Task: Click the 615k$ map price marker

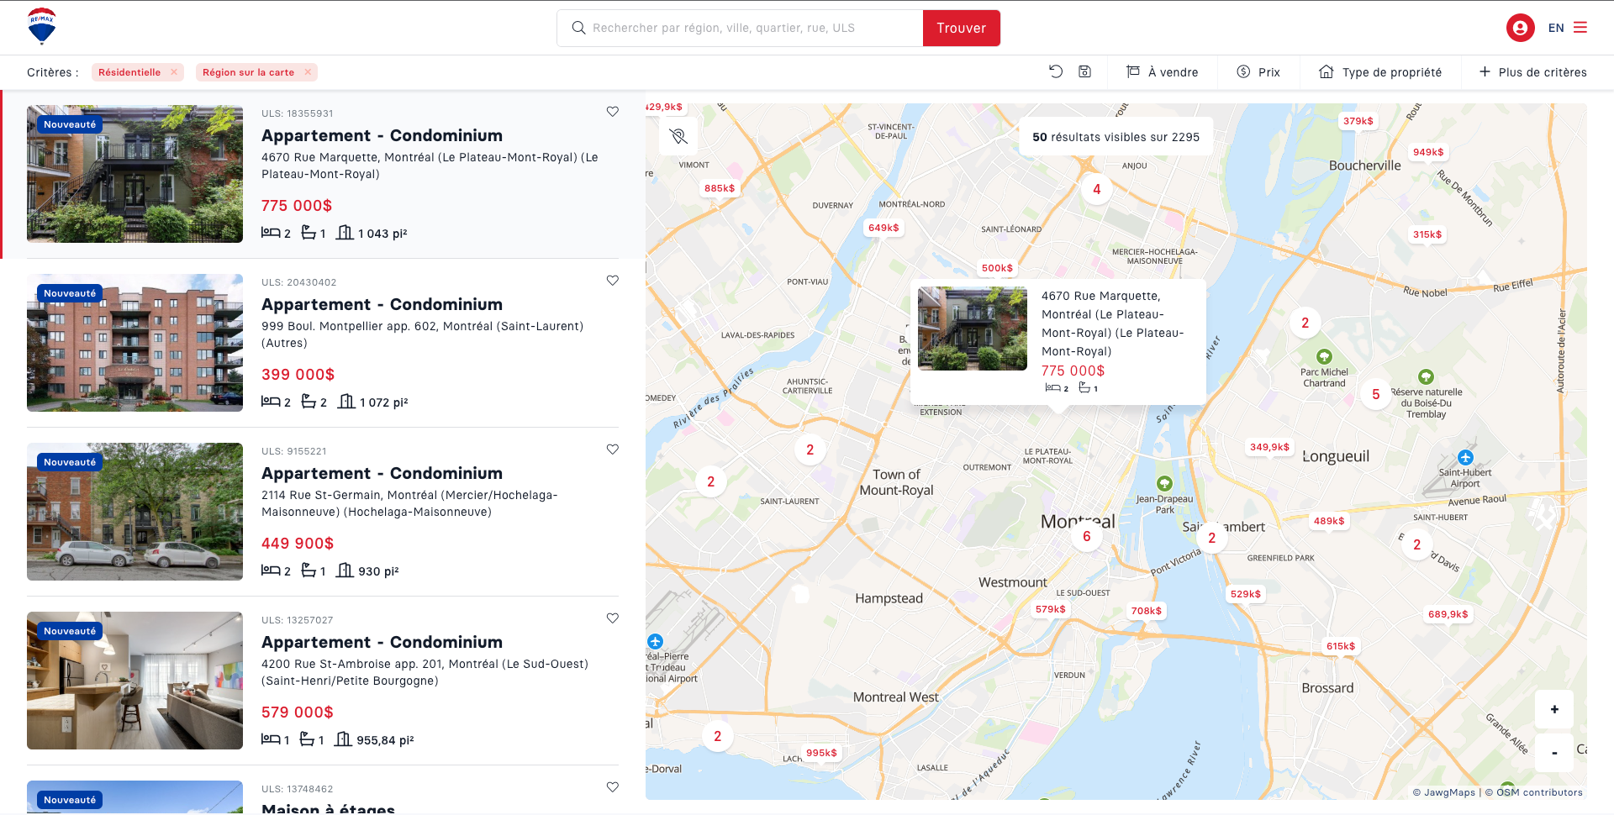Action: pyautogui.click(x=1341, y=646)
